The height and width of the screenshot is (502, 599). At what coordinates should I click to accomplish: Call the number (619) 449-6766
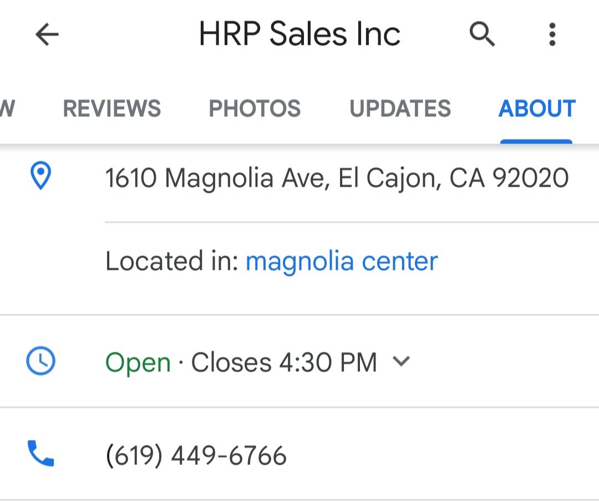click(196, 455)
